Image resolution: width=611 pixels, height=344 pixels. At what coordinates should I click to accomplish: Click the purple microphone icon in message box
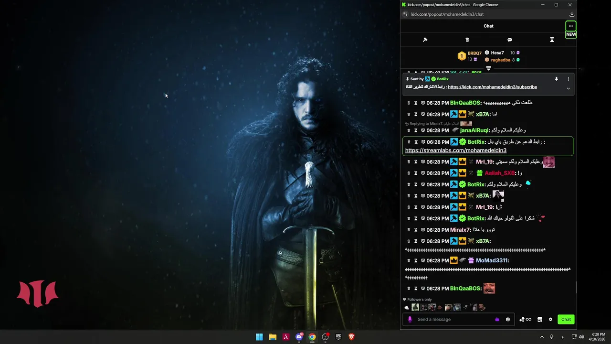(410, 319)
